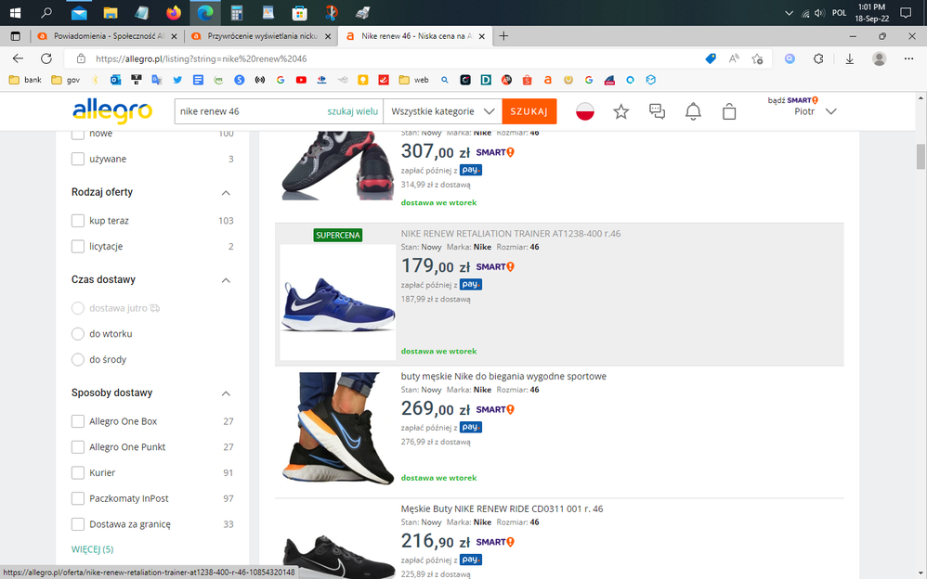Click the observed items star icon

[x=620, y=110]
